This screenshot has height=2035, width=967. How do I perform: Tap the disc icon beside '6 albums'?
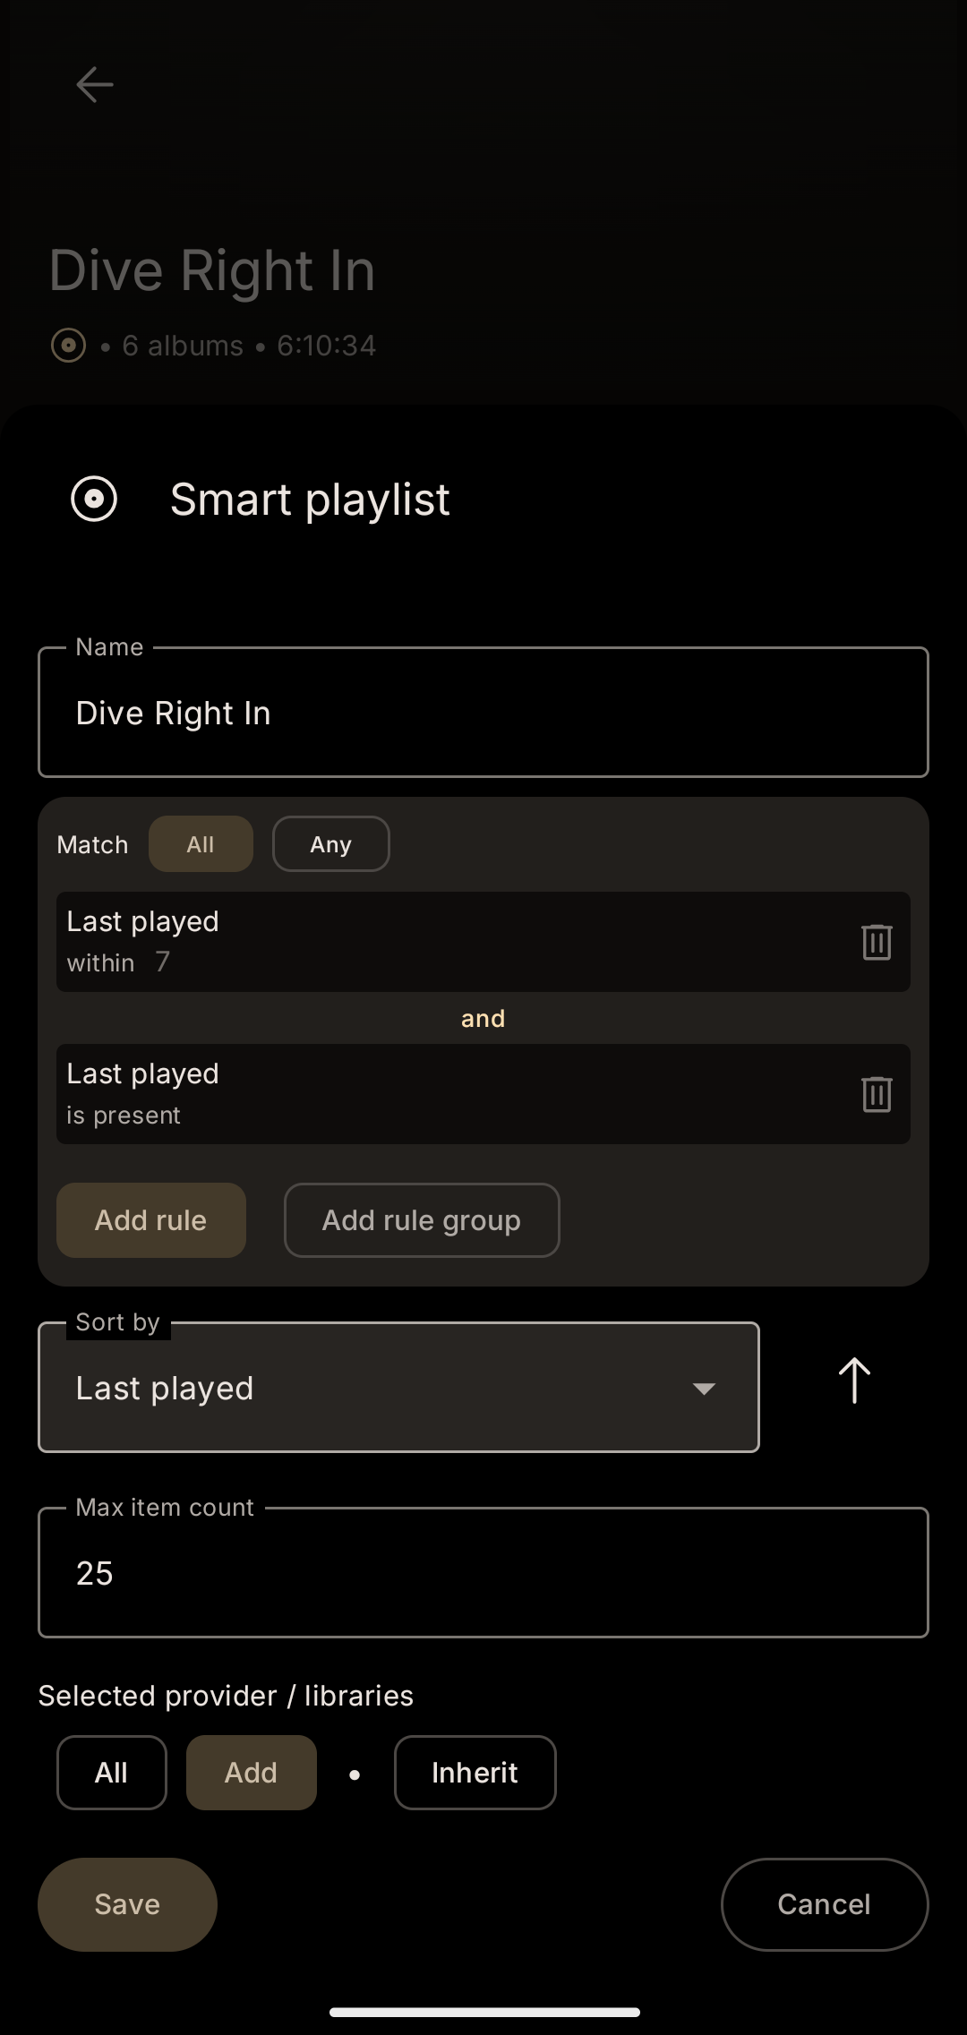[68, 346]
